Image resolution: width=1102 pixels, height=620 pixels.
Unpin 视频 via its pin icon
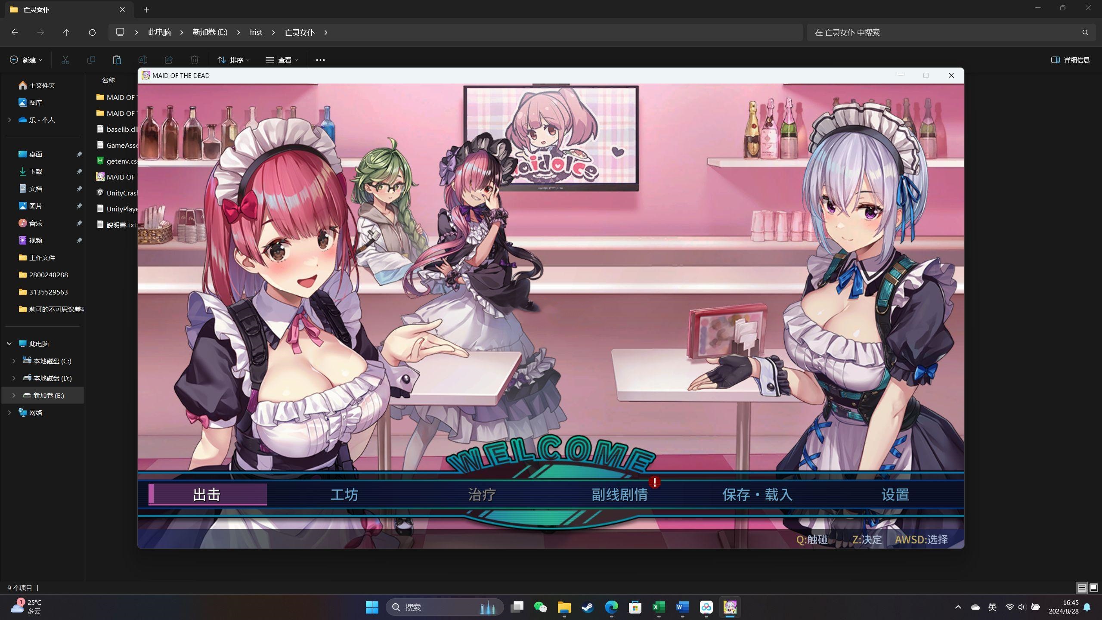79,240
